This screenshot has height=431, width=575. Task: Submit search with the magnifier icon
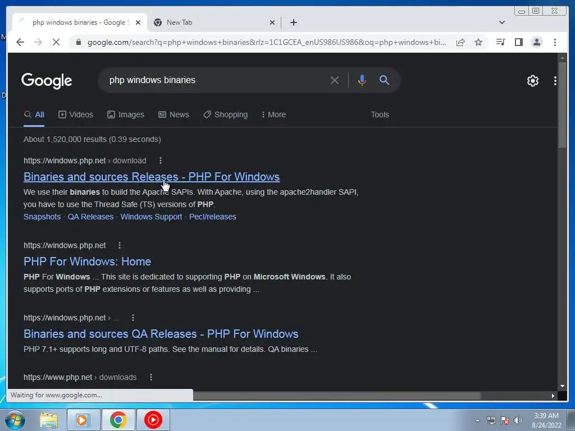384,80
